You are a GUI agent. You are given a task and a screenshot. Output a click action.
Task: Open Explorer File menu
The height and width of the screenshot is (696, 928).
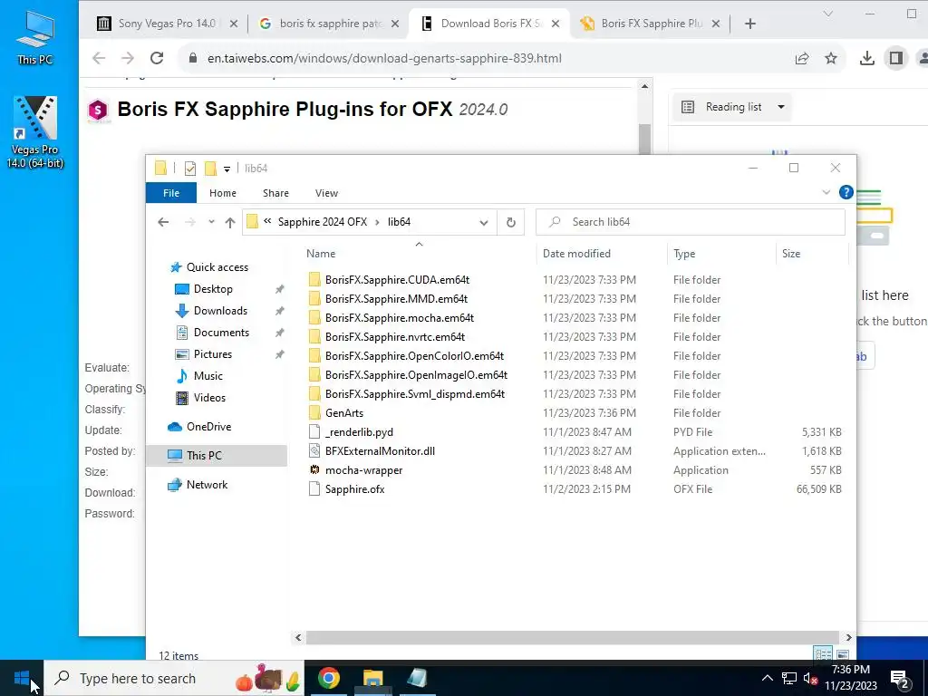coord(171,193)
